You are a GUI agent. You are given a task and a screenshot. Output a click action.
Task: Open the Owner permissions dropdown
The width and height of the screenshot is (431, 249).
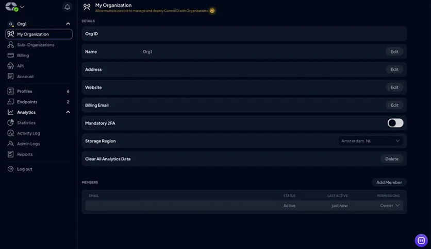pyautogui.click(x=390, y=205)
